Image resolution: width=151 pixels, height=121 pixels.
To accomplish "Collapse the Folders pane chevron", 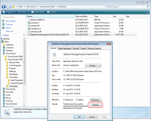I will 24,35.
